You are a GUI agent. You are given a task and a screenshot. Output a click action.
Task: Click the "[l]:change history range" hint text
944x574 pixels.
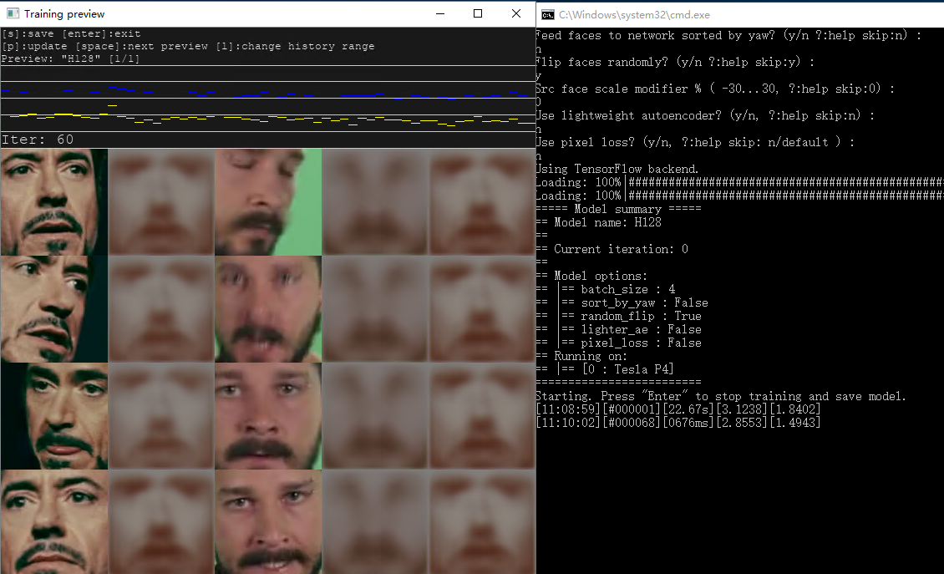click(295, 47)
